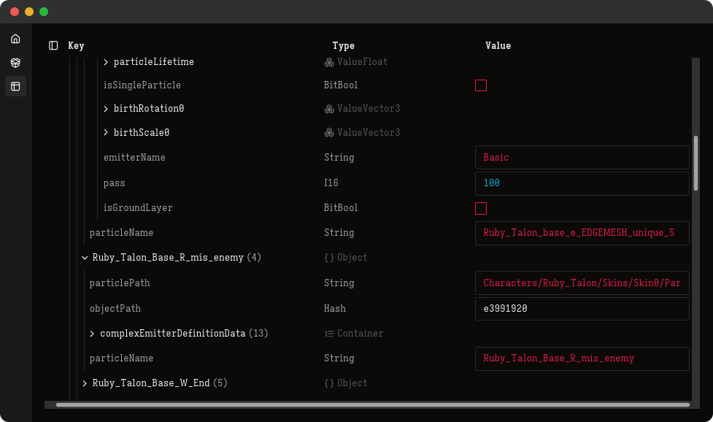Collapse the Ruby_Talon_Base_R_mis_enemy object
This screenshot has width=713, height=422.
coord(85,258)
